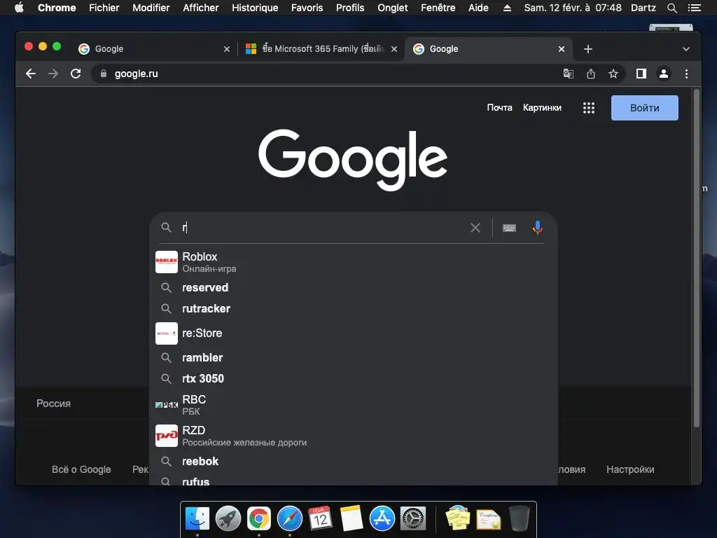Viewport: 717px width, 538px height.
Task: Choose the rutracker suggestion
Action: coord(354,308)
